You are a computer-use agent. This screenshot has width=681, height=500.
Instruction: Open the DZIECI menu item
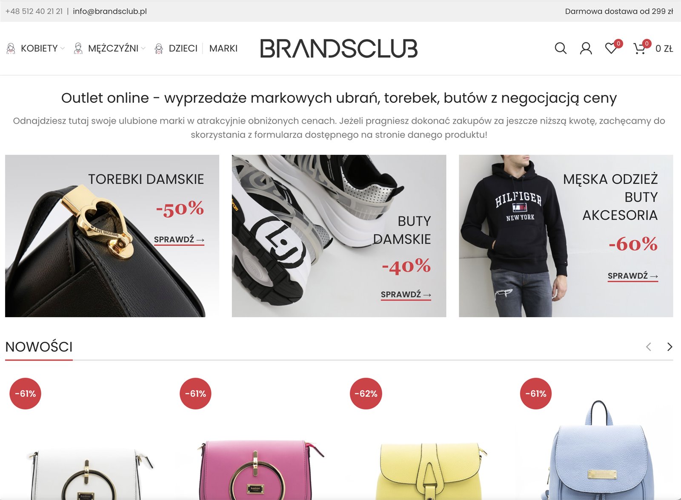(x=183, y=48)
